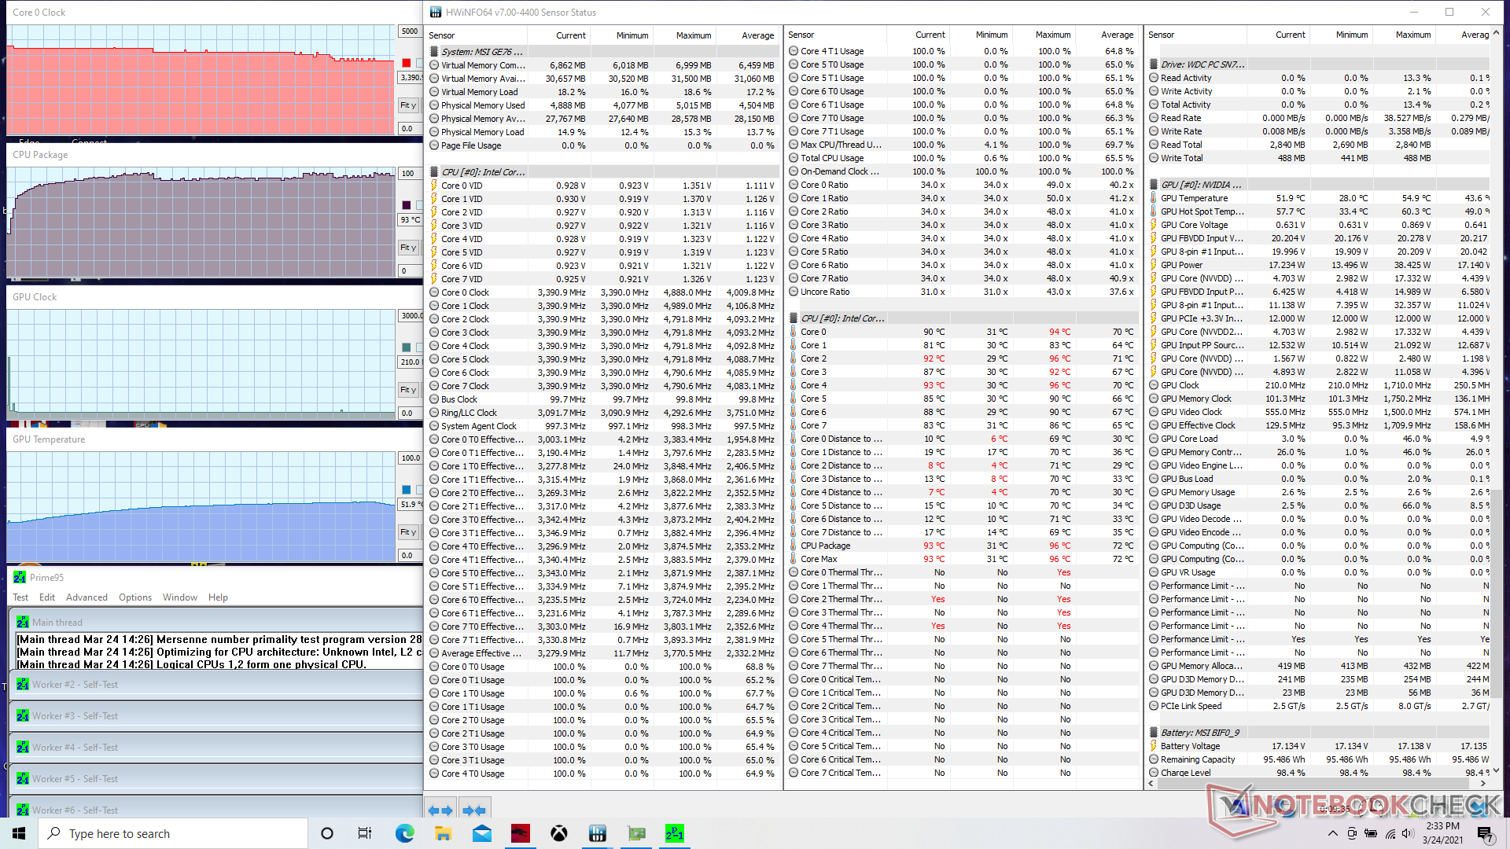Click red color swatch of Core 0 Clock graph
Viewport: 1510px width, 849px height.
[406, 63]
